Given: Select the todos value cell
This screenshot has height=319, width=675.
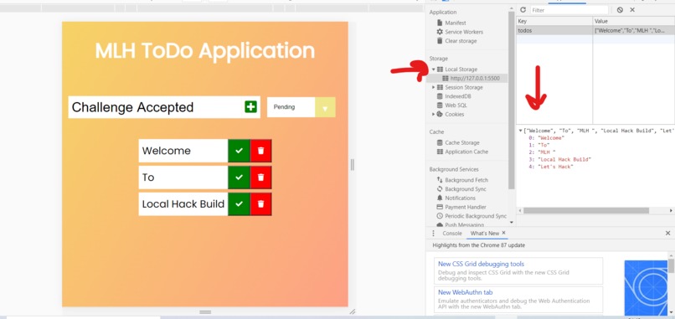Looking at the screenshot, I should tap(634, 31).
